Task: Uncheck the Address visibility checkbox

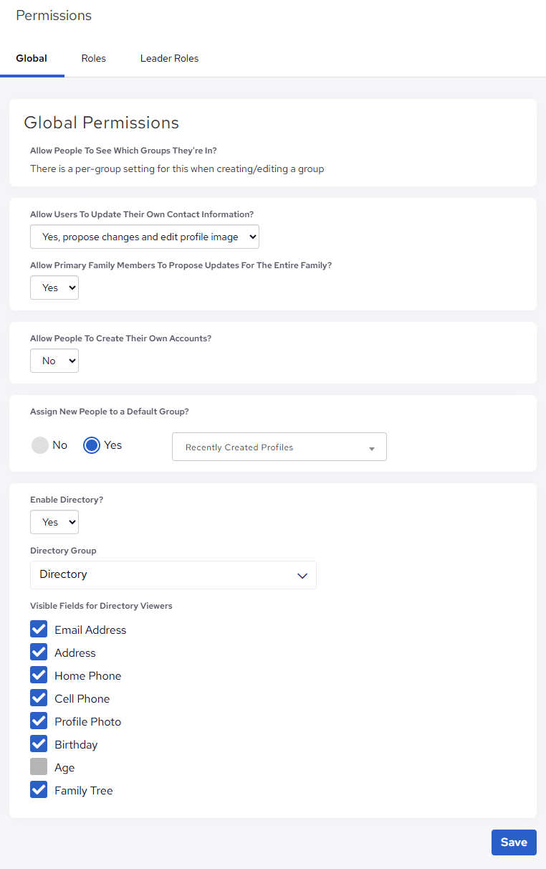Action: pyautogui.click(x=39, y=652)
